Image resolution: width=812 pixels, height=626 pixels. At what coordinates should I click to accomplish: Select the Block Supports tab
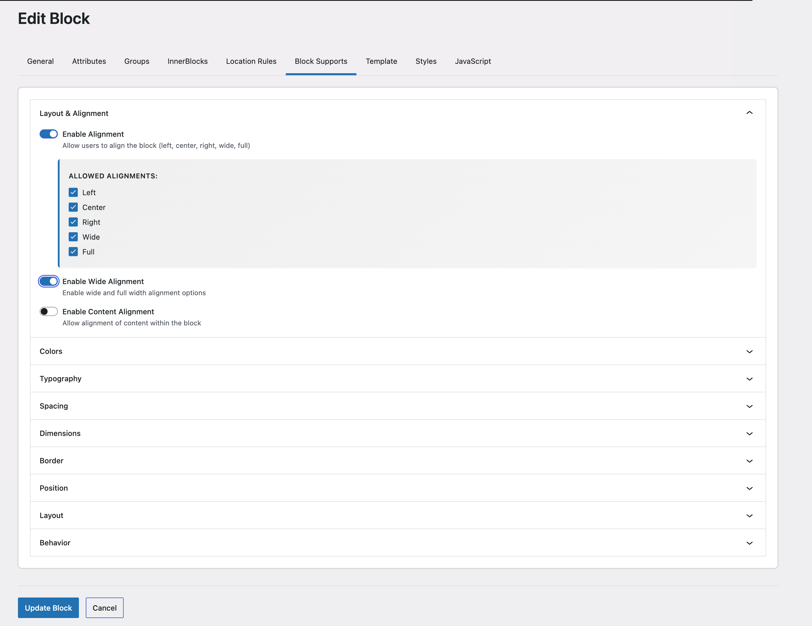(321, 61)
